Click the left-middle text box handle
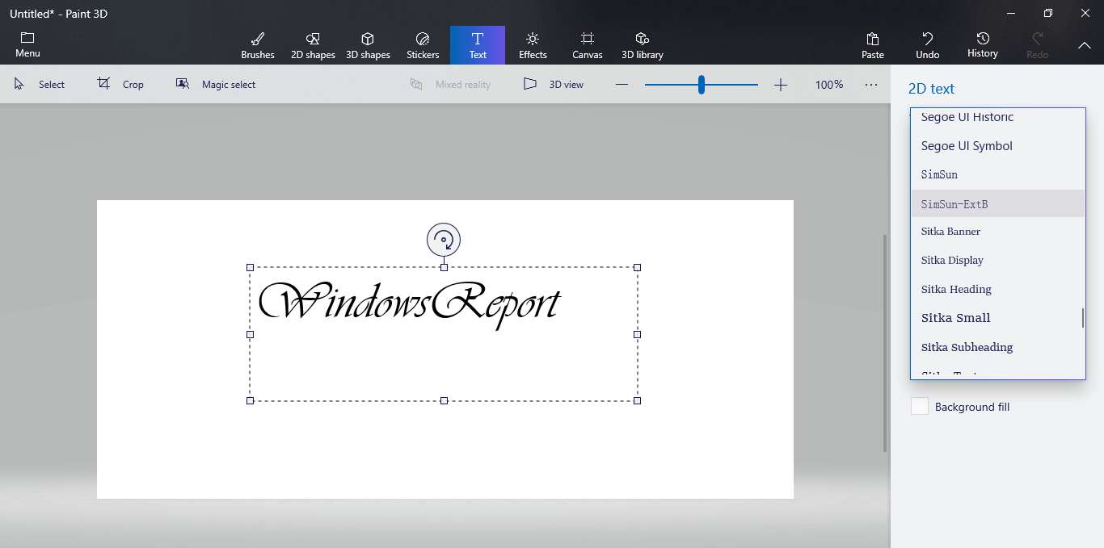 (x=250, y=334)
